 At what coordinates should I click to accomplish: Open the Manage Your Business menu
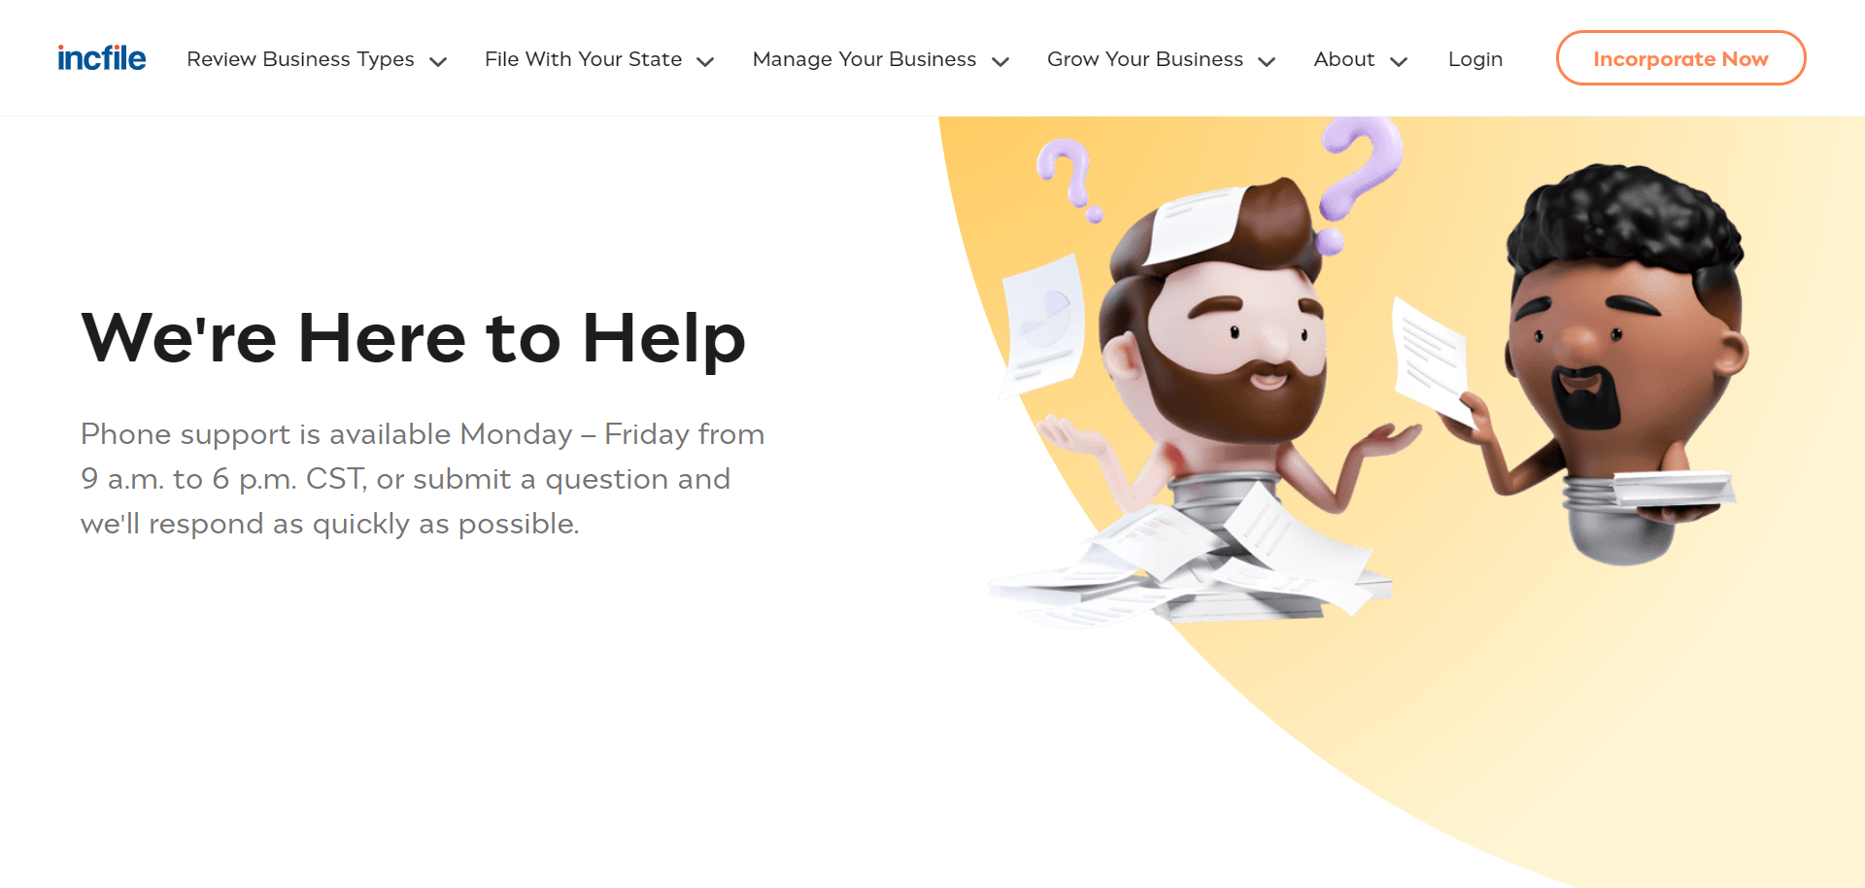click(865, 59)
